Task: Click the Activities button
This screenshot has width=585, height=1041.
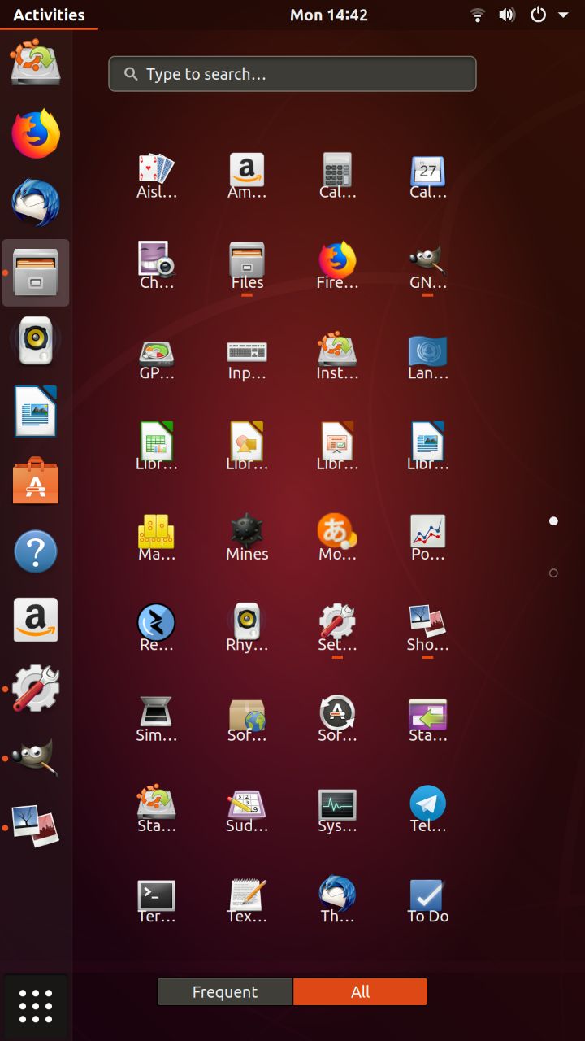Action: (49, 15)
